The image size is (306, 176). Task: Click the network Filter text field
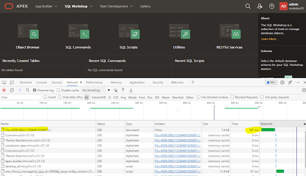(x=21, y=97)
